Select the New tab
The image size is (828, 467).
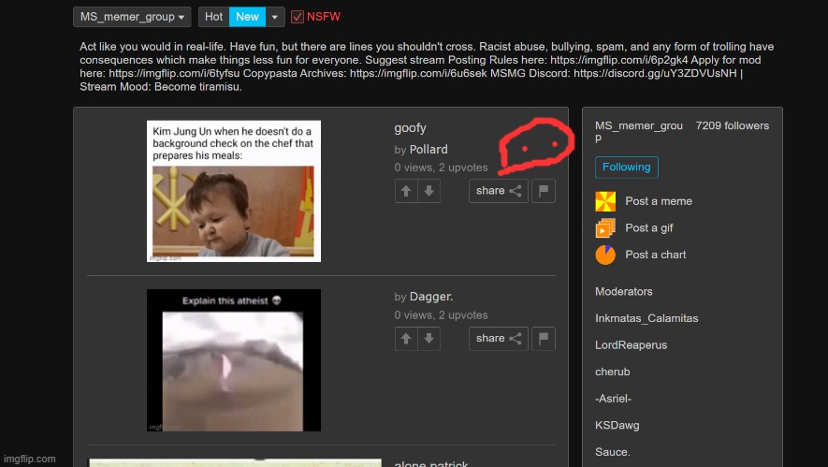(x=247, y=17)
